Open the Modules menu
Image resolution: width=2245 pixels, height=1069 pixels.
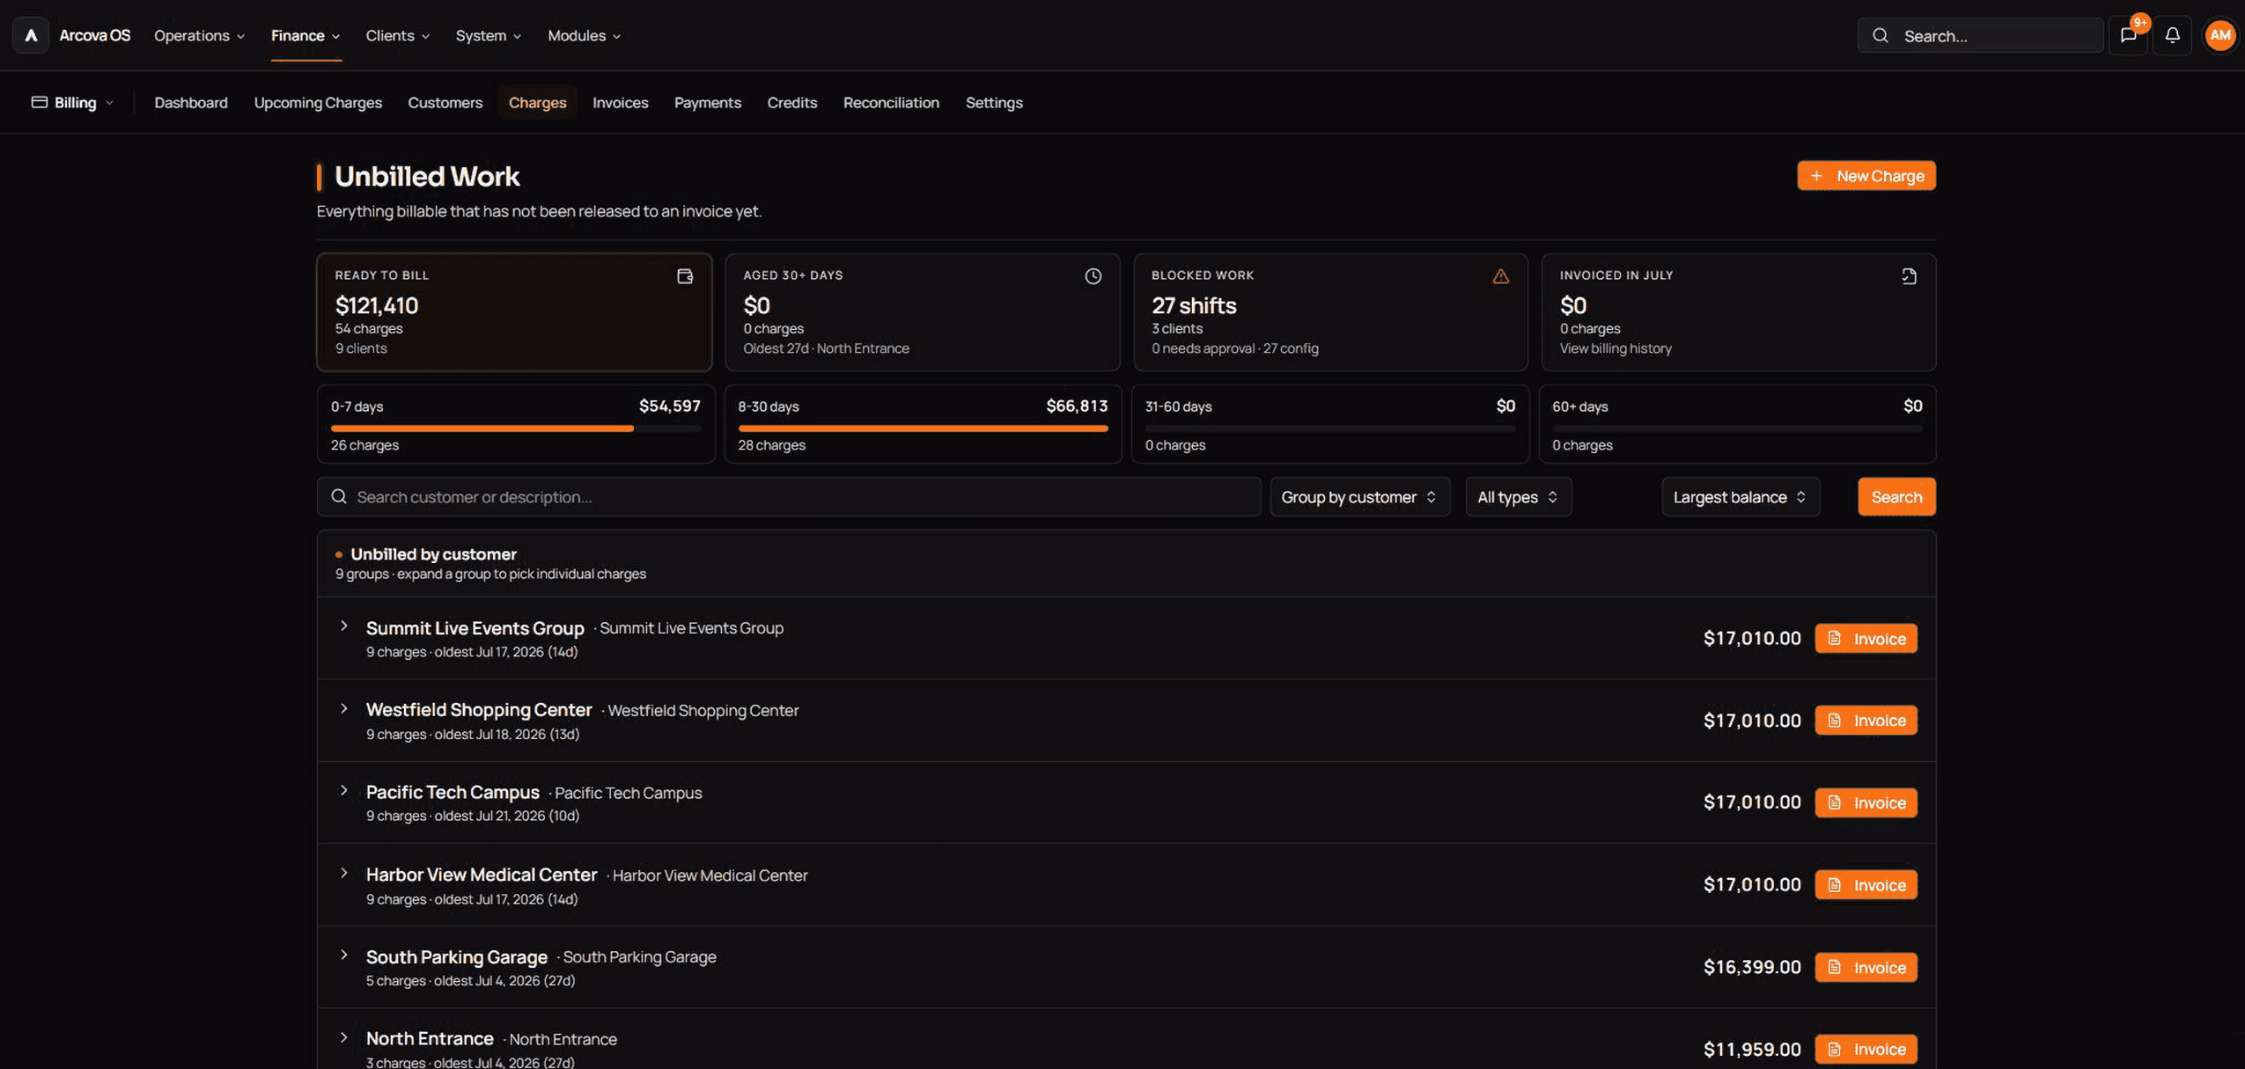[584, 35]
